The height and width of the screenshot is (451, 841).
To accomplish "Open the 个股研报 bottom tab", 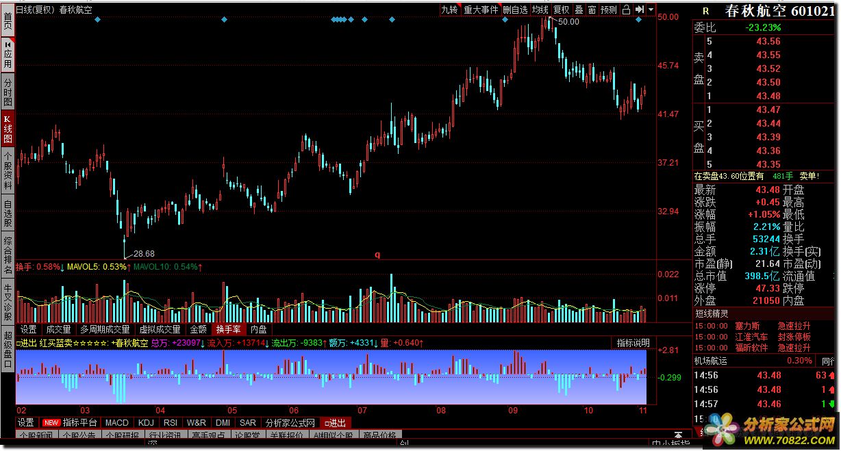I will (122, 435).
